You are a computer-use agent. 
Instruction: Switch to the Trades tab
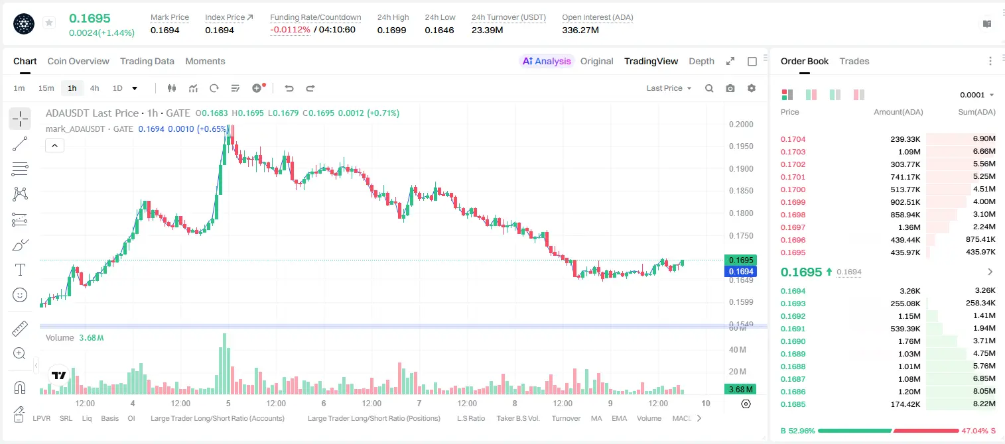click(854, 61)
